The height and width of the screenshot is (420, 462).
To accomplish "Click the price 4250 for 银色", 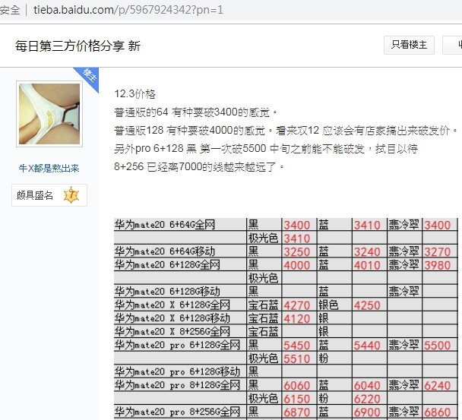I will tap(367, 305).
